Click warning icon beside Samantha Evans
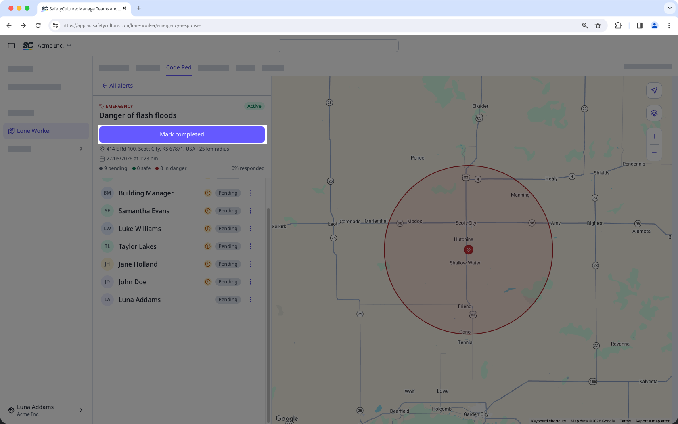 (x=208, y=211)
